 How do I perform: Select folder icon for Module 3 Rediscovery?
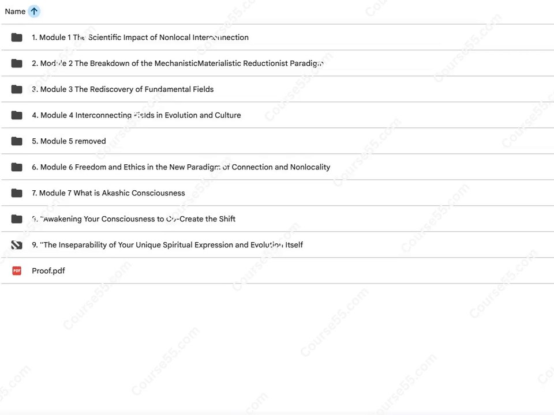coord(17,89)
